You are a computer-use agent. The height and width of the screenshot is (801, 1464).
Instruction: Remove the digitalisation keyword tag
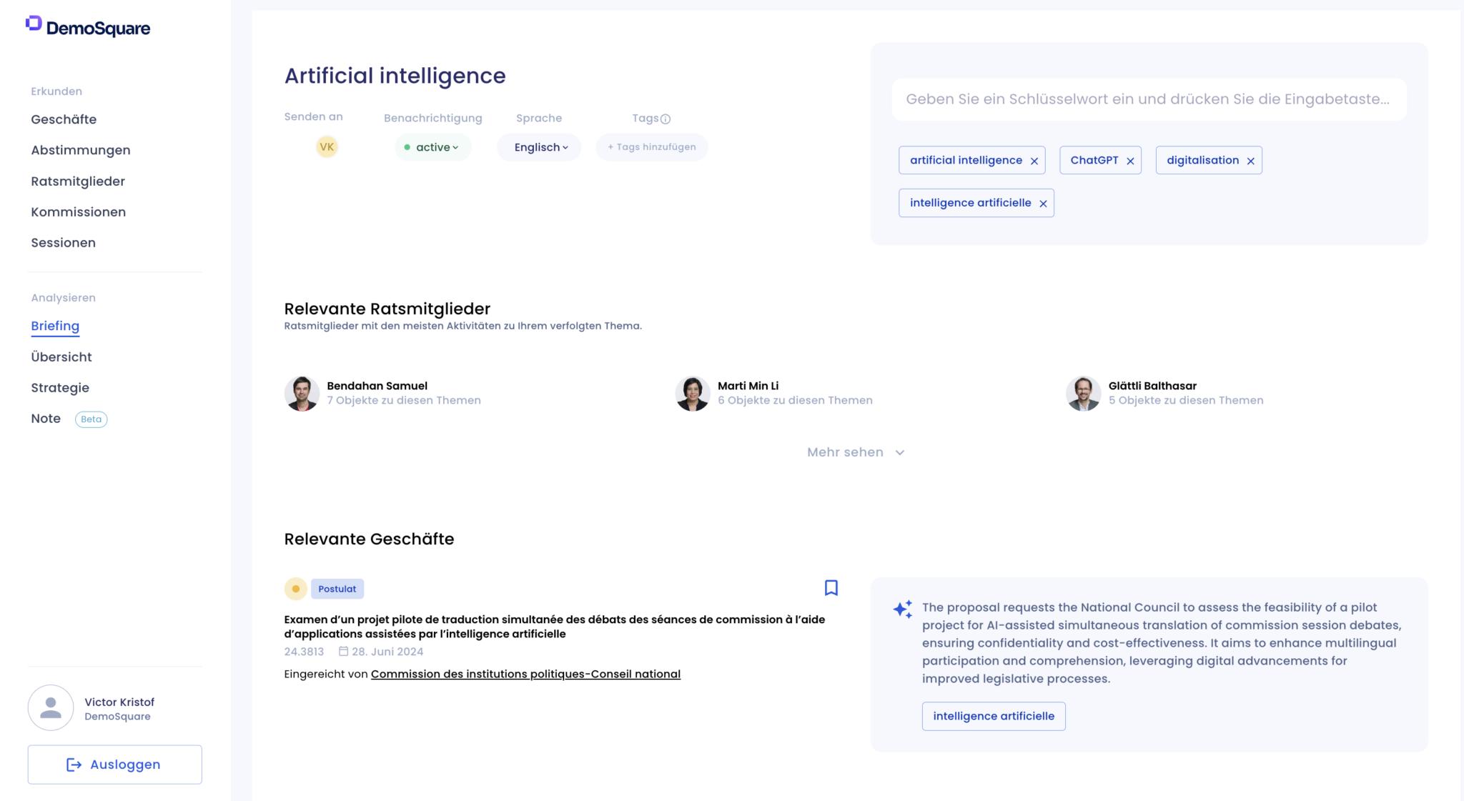1250,161
